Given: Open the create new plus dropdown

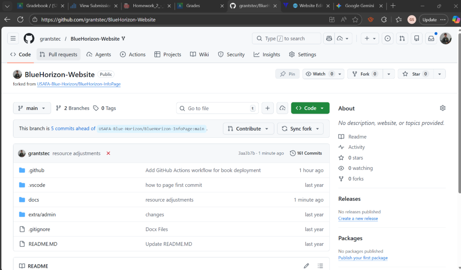Looking at the screenshot, I should [370, 38].
